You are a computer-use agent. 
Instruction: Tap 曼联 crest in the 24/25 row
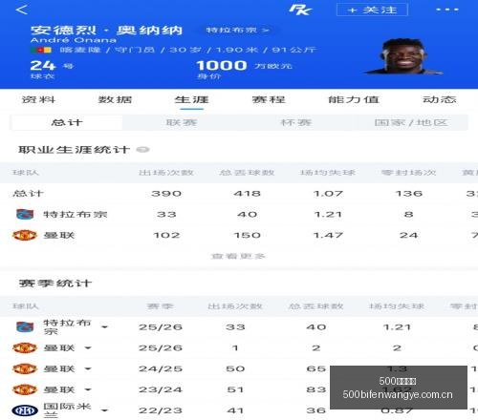25,368
